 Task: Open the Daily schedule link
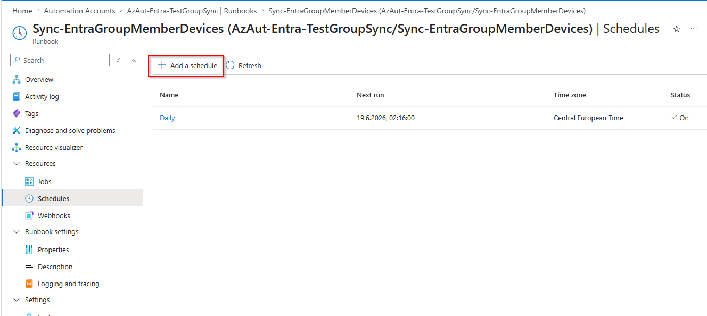[167, 118]
